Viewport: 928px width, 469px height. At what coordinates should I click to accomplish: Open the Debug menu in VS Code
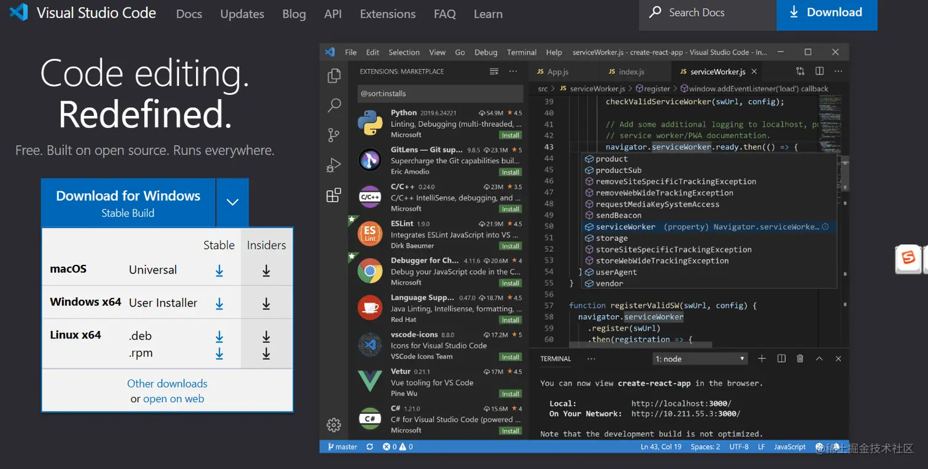(x=485, y=52)
